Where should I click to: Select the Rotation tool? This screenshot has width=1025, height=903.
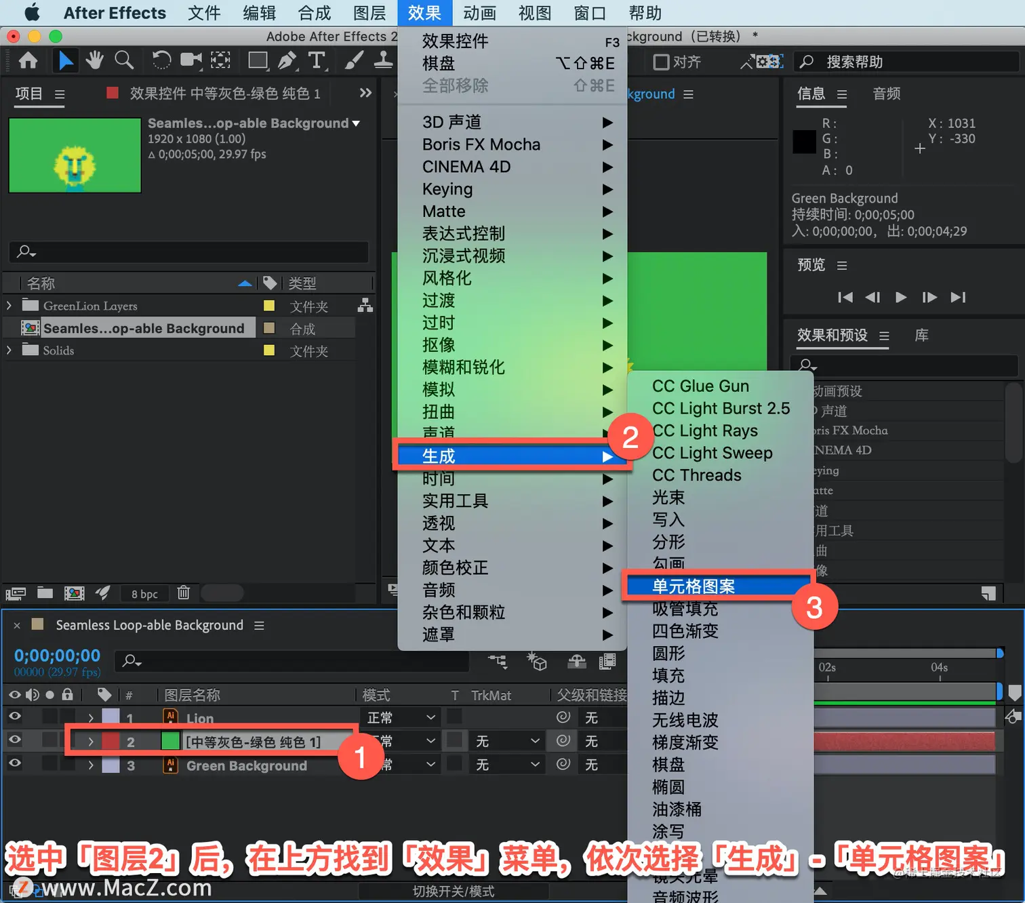click(161, 61)
